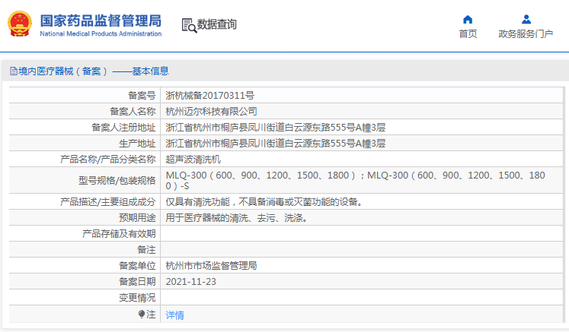Click 仅具有清洗功能 product description
569x332 pixels.
pyautogui.click(x=264, y=201)
